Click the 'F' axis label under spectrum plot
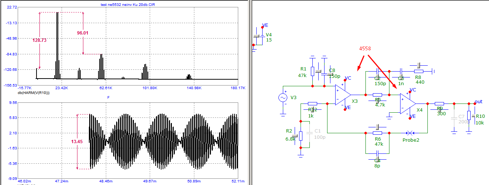This screenshot has height=185, width=489. pos(108,97)
